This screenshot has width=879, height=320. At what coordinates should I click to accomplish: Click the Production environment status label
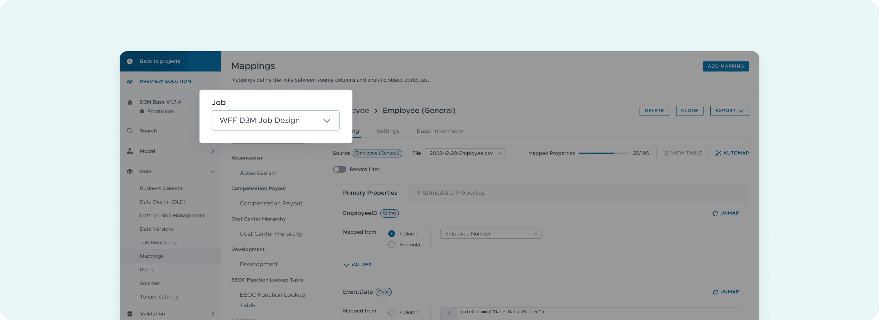160,111
